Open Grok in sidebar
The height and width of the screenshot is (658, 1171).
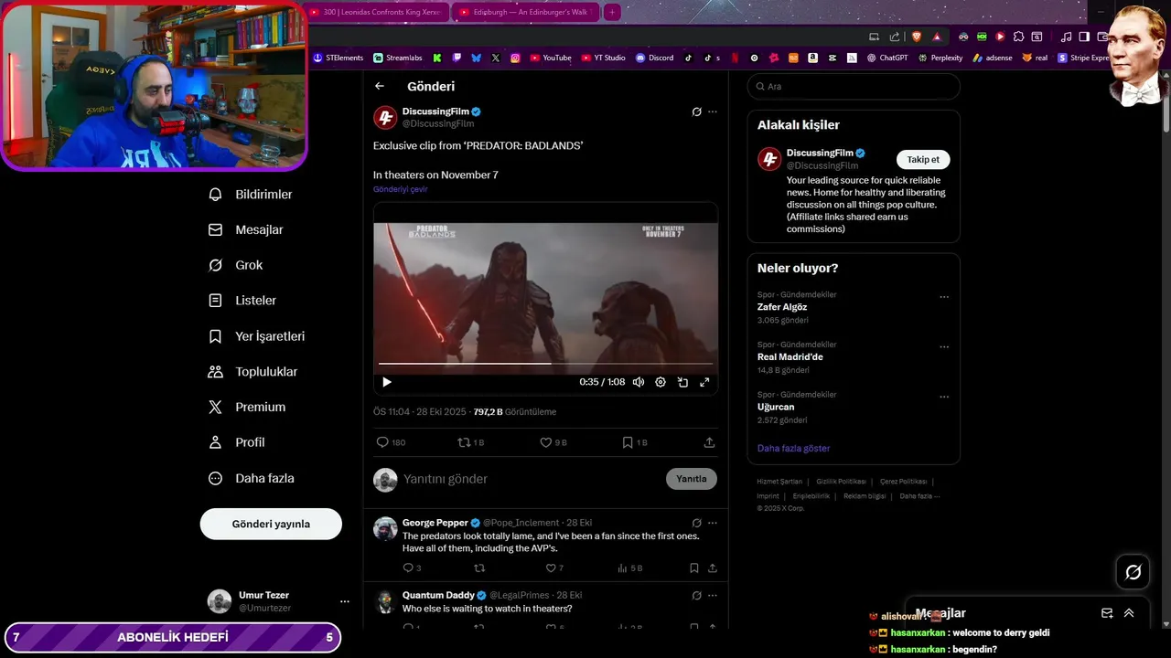point(236,265)
